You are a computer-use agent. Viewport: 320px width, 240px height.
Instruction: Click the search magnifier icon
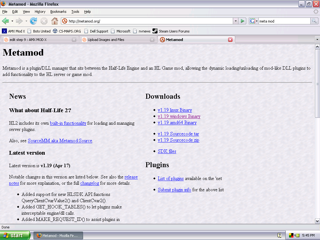tap(314, 21)
